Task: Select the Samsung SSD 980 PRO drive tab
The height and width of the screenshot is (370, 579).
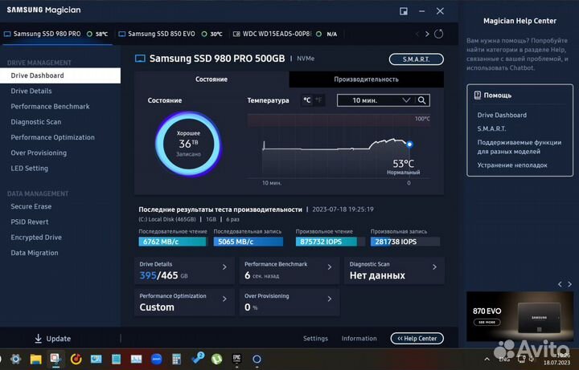Action: click(56, 34)
